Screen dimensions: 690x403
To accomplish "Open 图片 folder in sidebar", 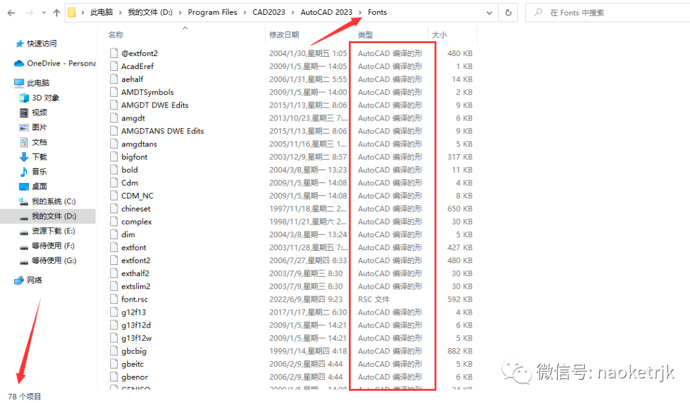I will (39, 127).
